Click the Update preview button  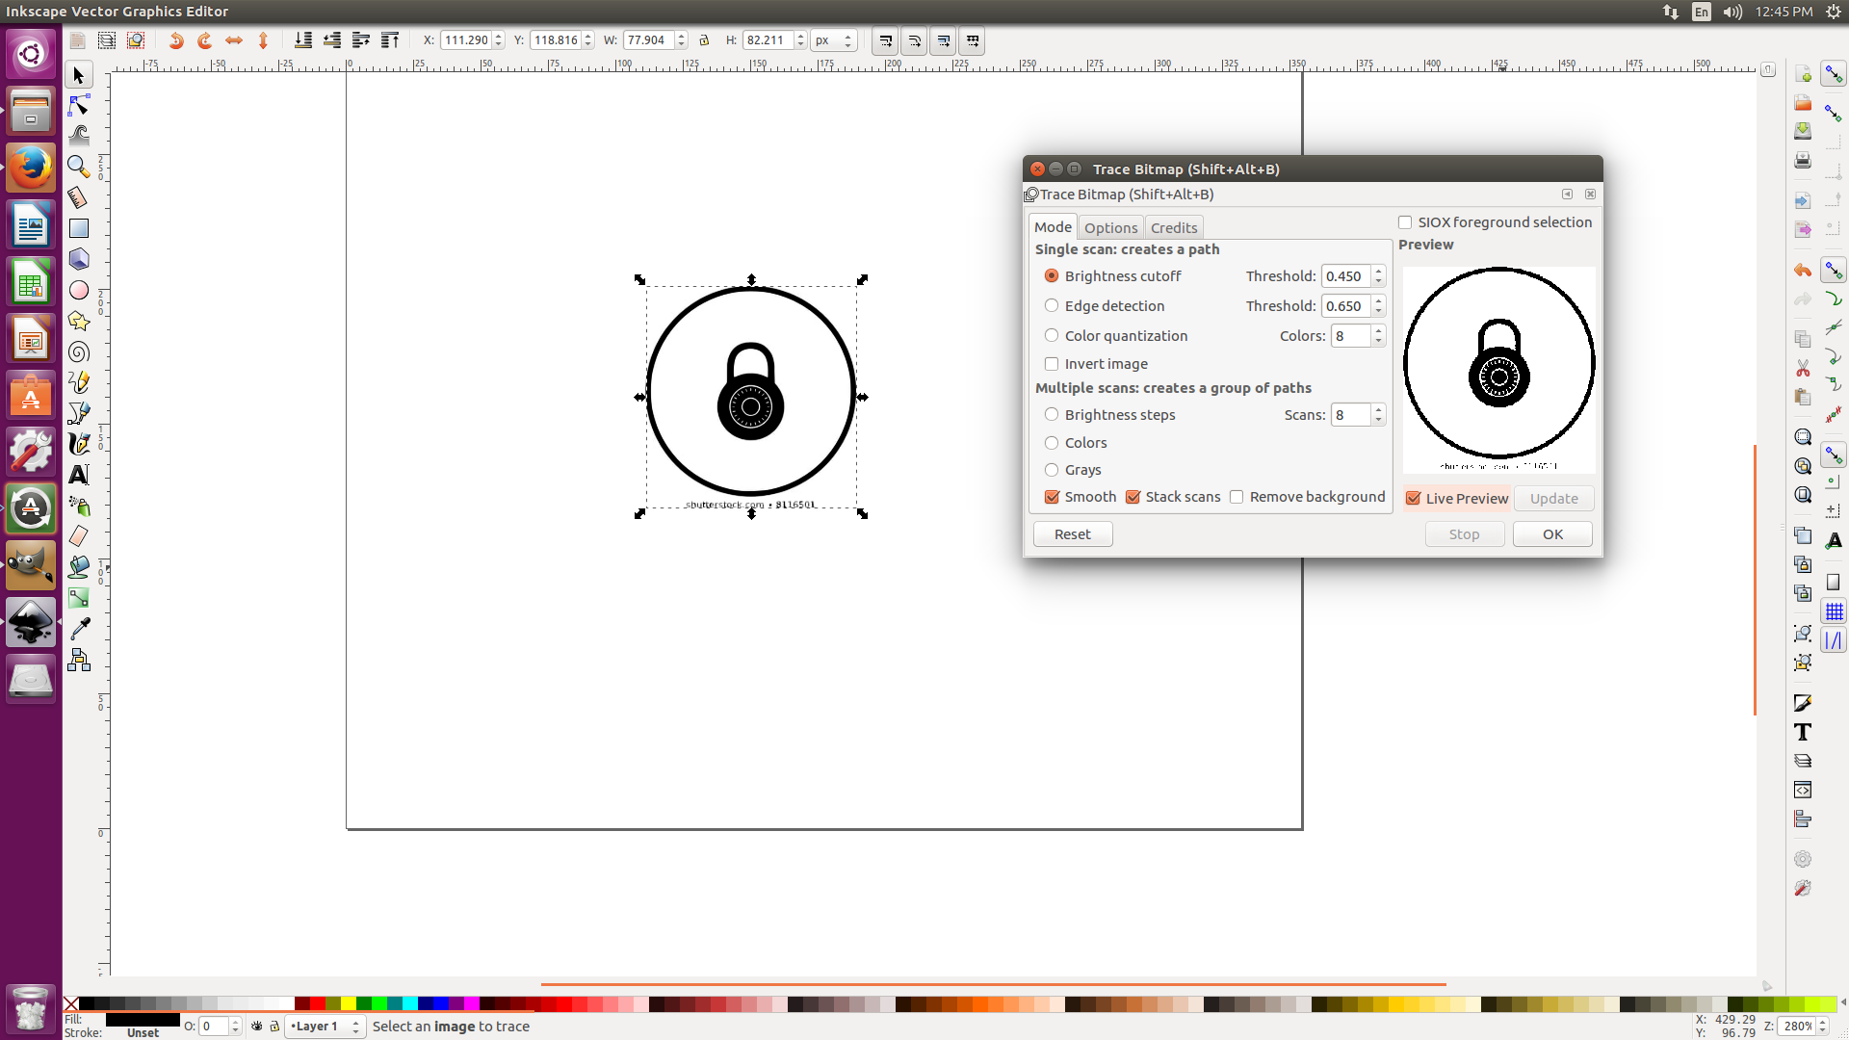click(1553, 499)
